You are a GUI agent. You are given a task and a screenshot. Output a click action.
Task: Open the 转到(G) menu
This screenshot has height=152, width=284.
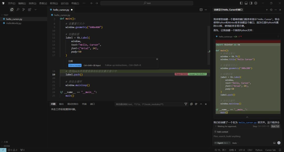pyautogui.click(x=54, y=3)
